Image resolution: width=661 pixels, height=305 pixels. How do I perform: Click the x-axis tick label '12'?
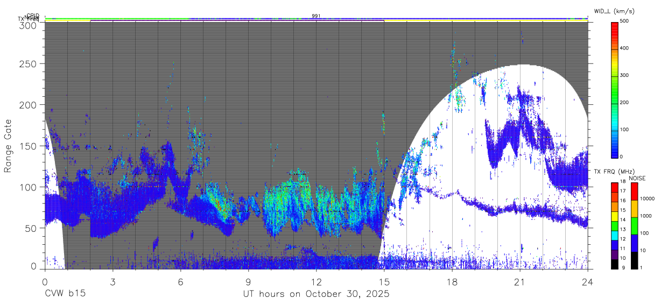point(316,282)
